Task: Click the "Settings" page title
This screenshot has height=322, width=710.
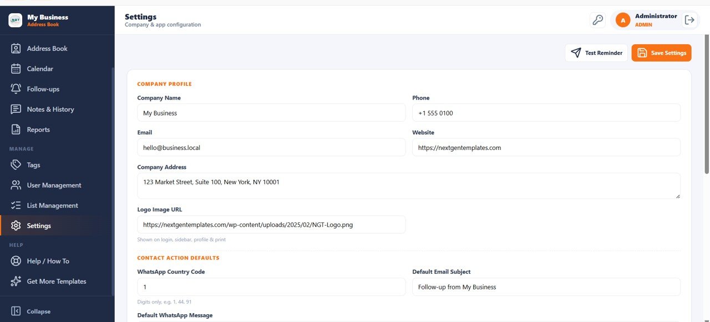Action: click(140, 17)
